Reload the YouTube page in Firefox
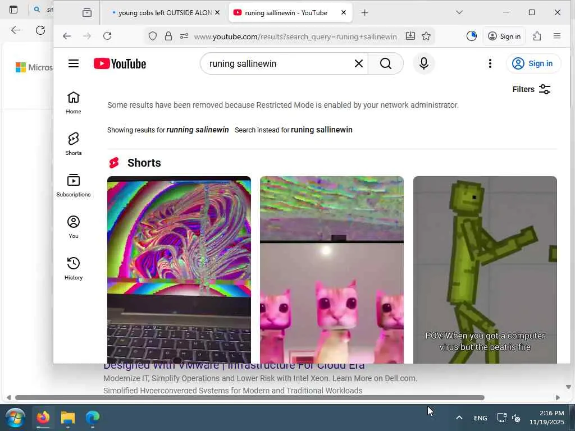Viewport: 575px width, 431px height. coord(107,36)
